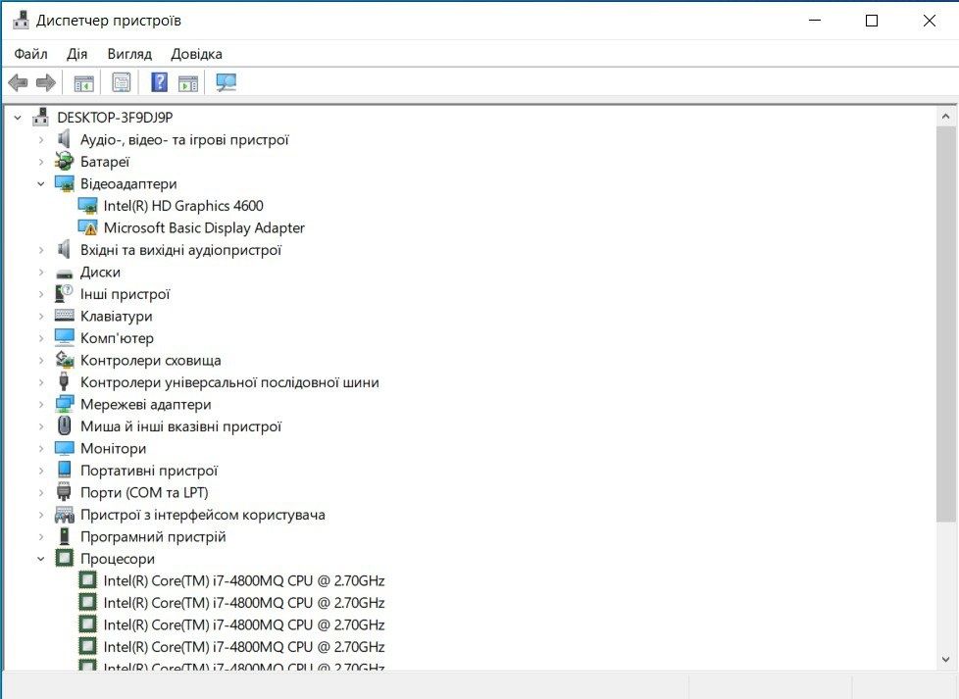Minimize the Диспетчер пристроїв window

[815, 21]
